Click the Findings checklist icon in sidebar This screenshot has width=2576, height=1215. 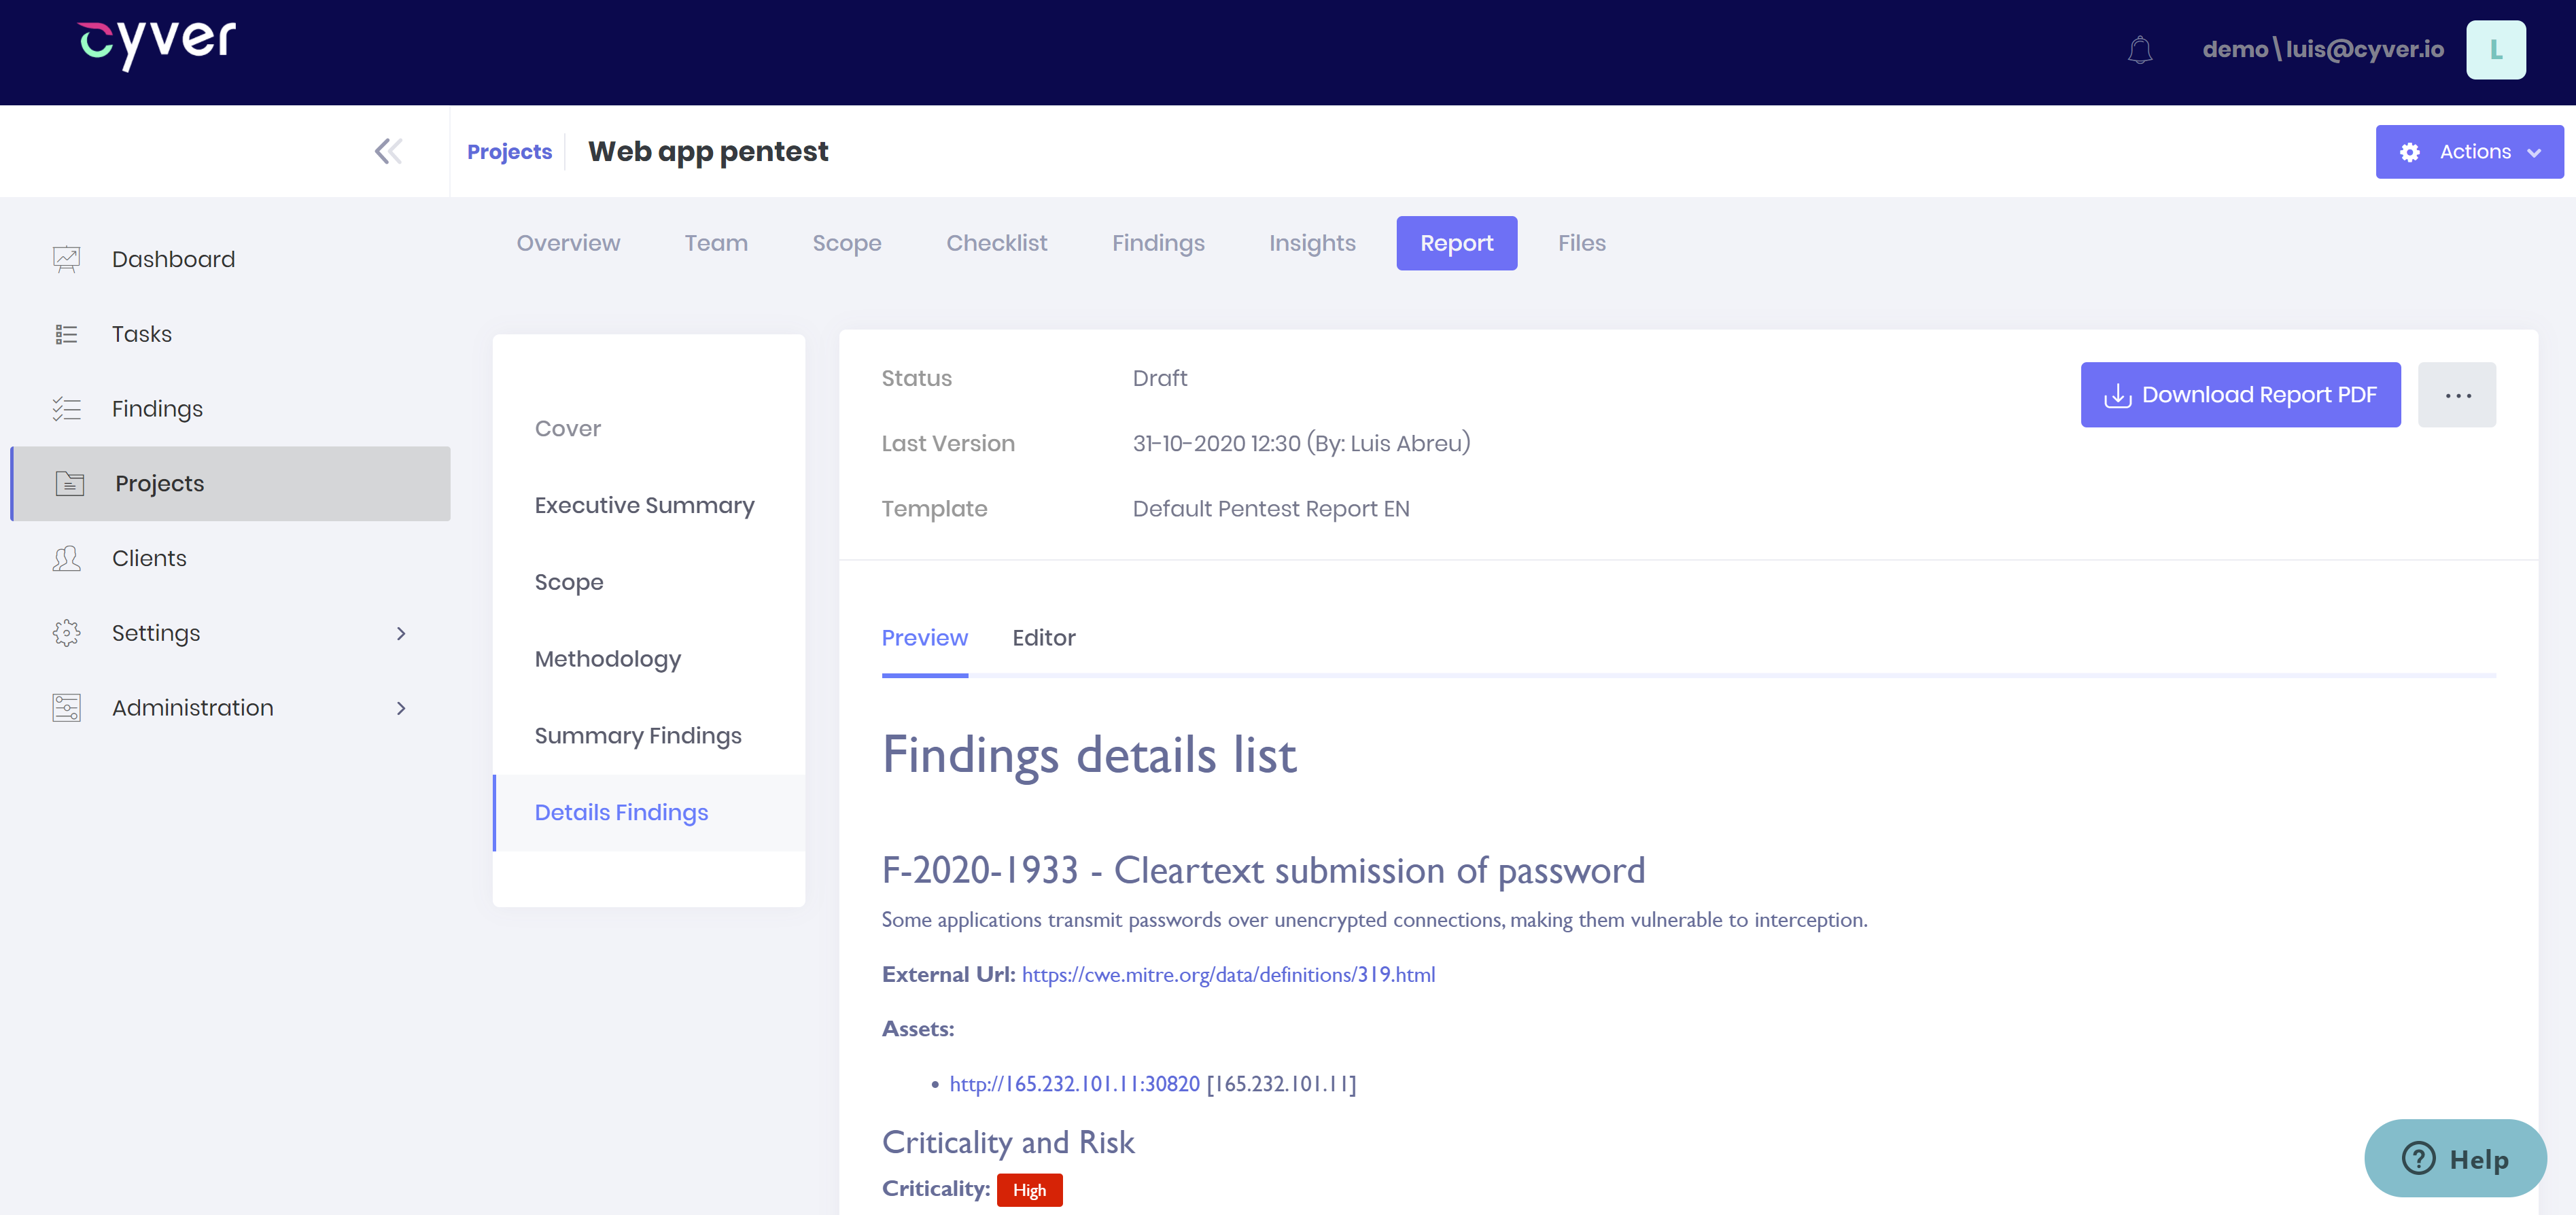(66, 408)
